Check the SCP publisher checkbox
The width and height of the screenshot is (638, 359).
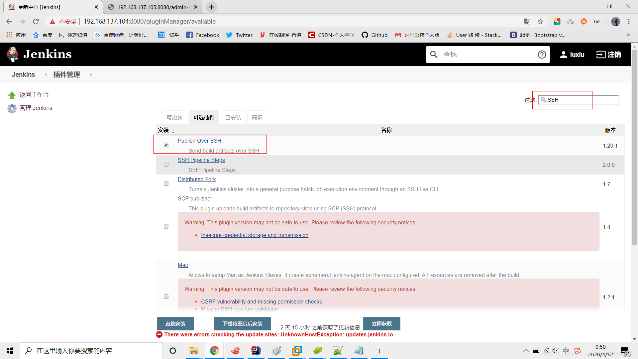[166, 226]
